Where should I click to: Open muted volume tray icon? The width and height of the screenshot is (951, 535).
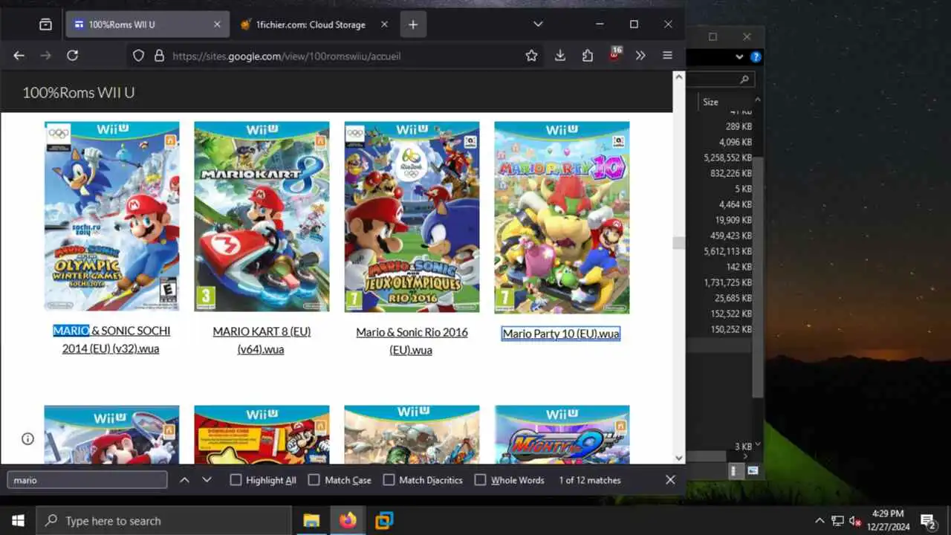coord(855,520)
